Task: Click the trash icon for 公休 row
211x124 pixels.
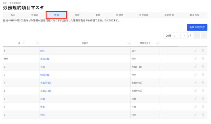Action: 203,51
